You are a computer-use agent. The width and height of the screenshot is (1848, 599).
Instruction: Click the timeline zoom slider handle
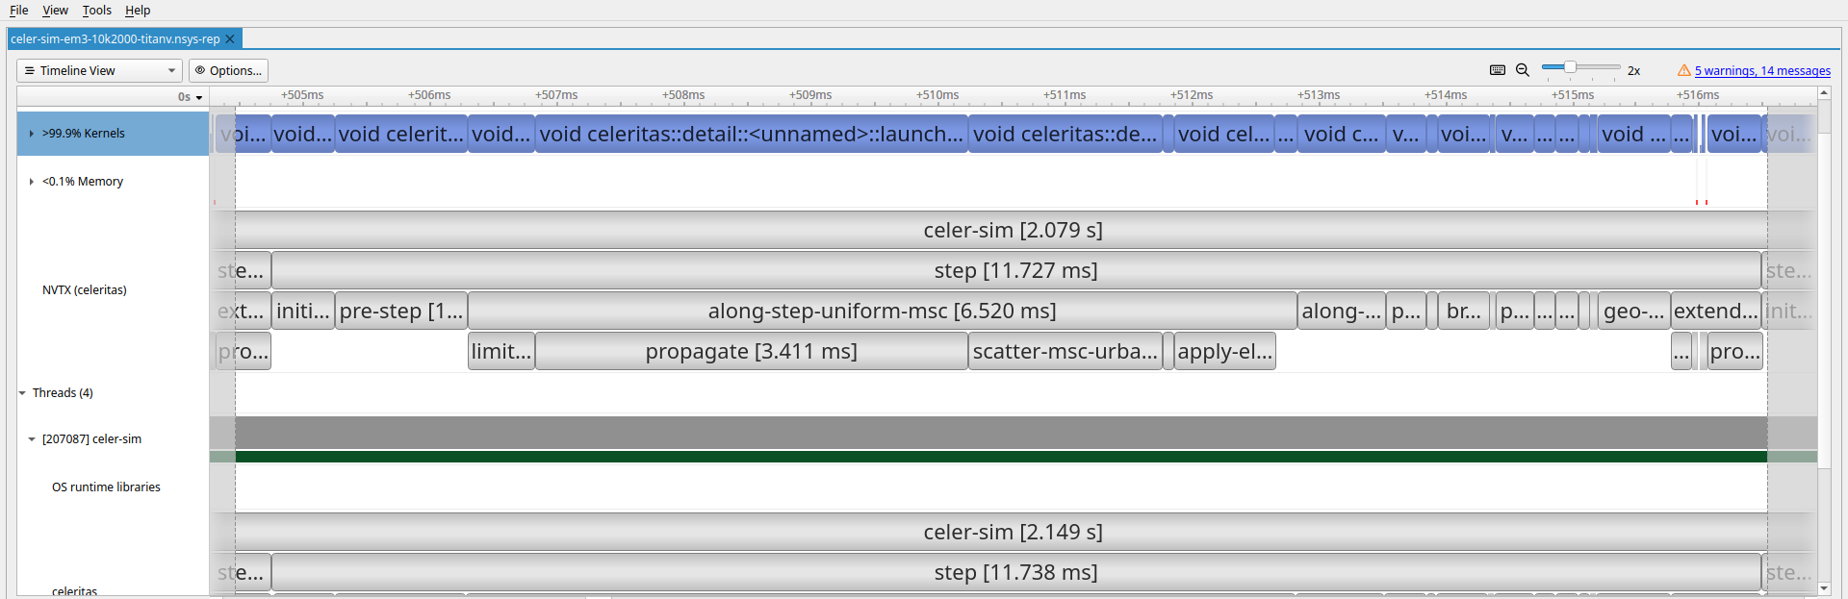tap(1570, 67)
